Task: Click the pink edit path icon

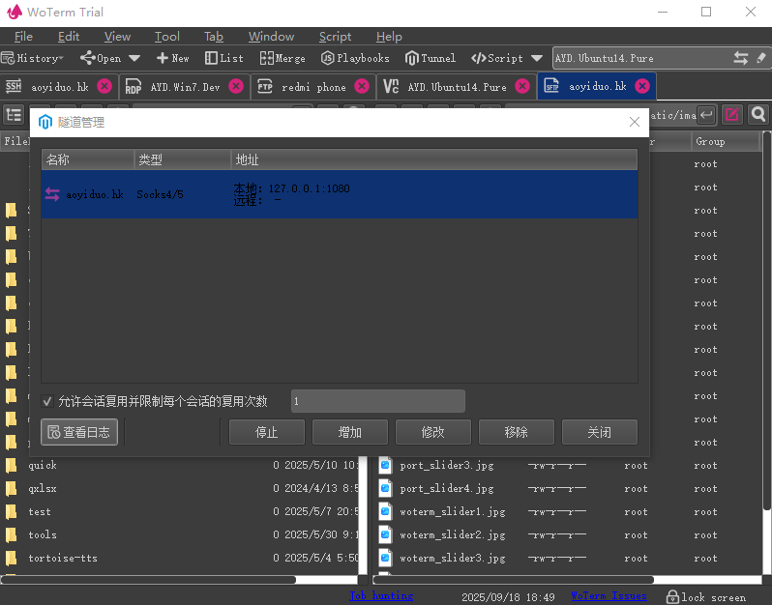Action: [x=732, y=115]
